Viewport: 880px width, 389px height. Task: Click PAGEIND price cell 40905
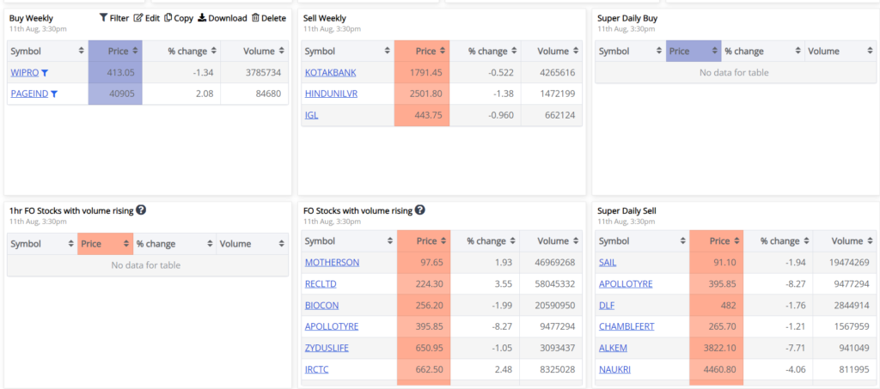[115, 94]
